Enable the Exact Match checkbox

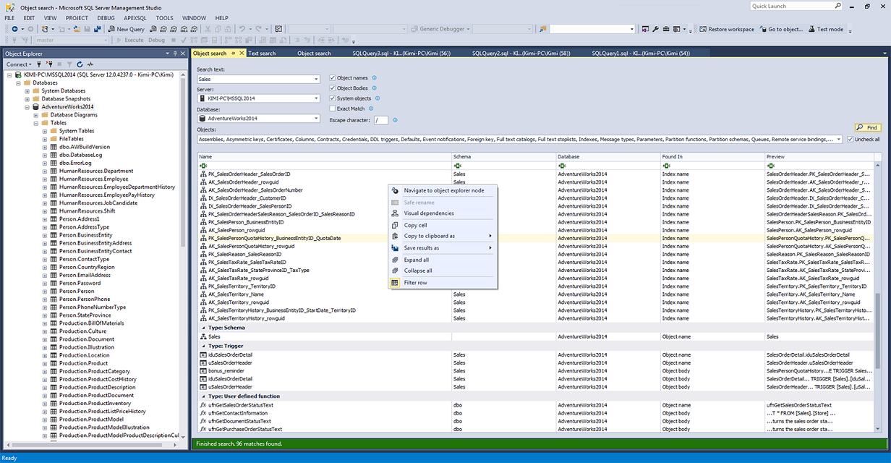tap(333, 109)
